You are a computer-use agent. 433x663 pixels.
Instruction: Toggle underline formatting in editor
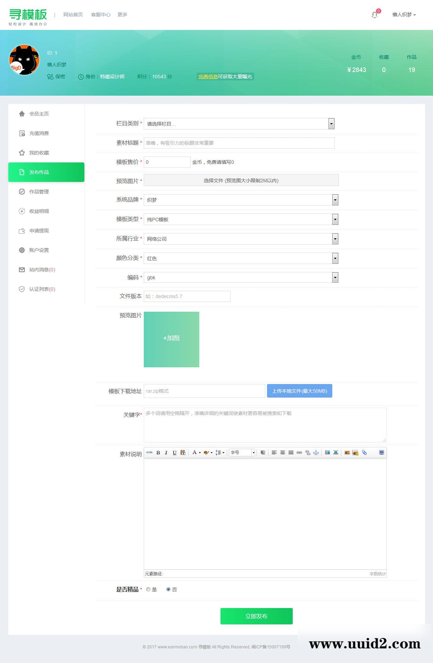coord(175,453)
